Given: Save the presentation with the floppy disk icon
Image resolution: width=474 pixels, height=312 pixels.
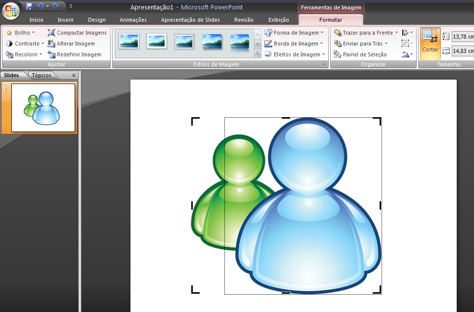Looking at the screenshot, I should [x=29, y=6].
